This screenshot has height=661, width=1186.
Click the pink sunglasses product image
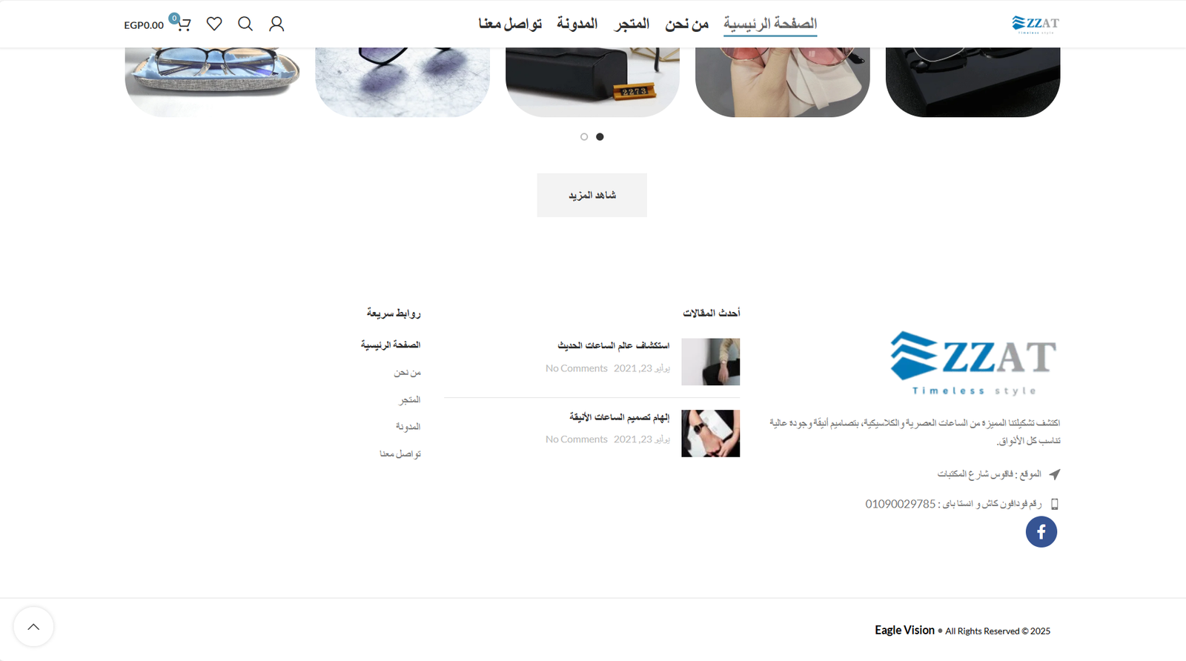coord(783,82)
